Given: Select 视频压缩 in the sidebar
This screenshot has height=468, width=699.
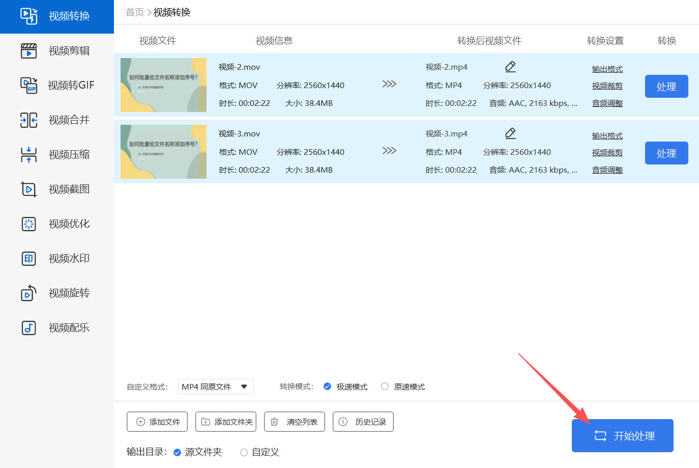Looking at the screenshot, I should [57, 154].
